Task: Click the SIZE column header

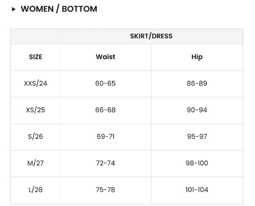Action: (35, 57)
